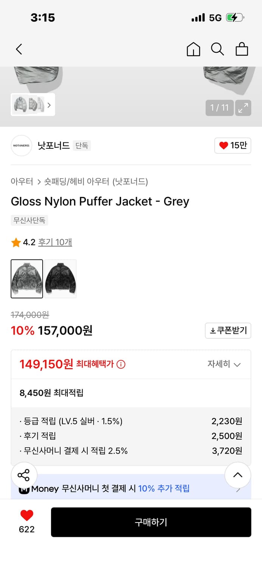Select the black jacket color thumbnail

pyautogui.click(x=60, y=279)
